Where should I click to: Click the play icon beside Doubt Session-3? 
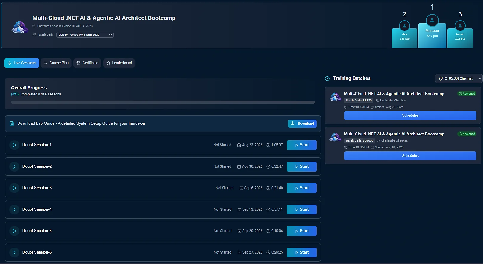(x=14, y=188)
